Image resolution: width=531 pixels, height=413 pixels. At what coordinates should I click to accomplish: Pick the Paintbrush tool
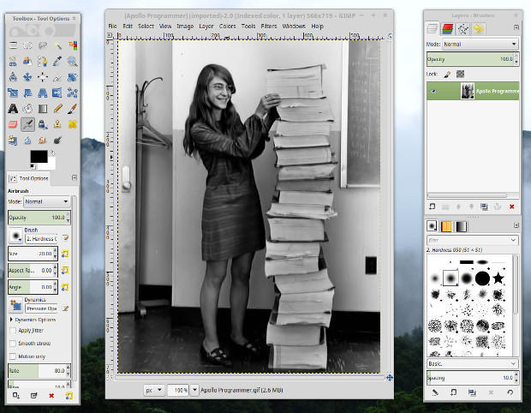pyautogui.click(x=72, y=108)
